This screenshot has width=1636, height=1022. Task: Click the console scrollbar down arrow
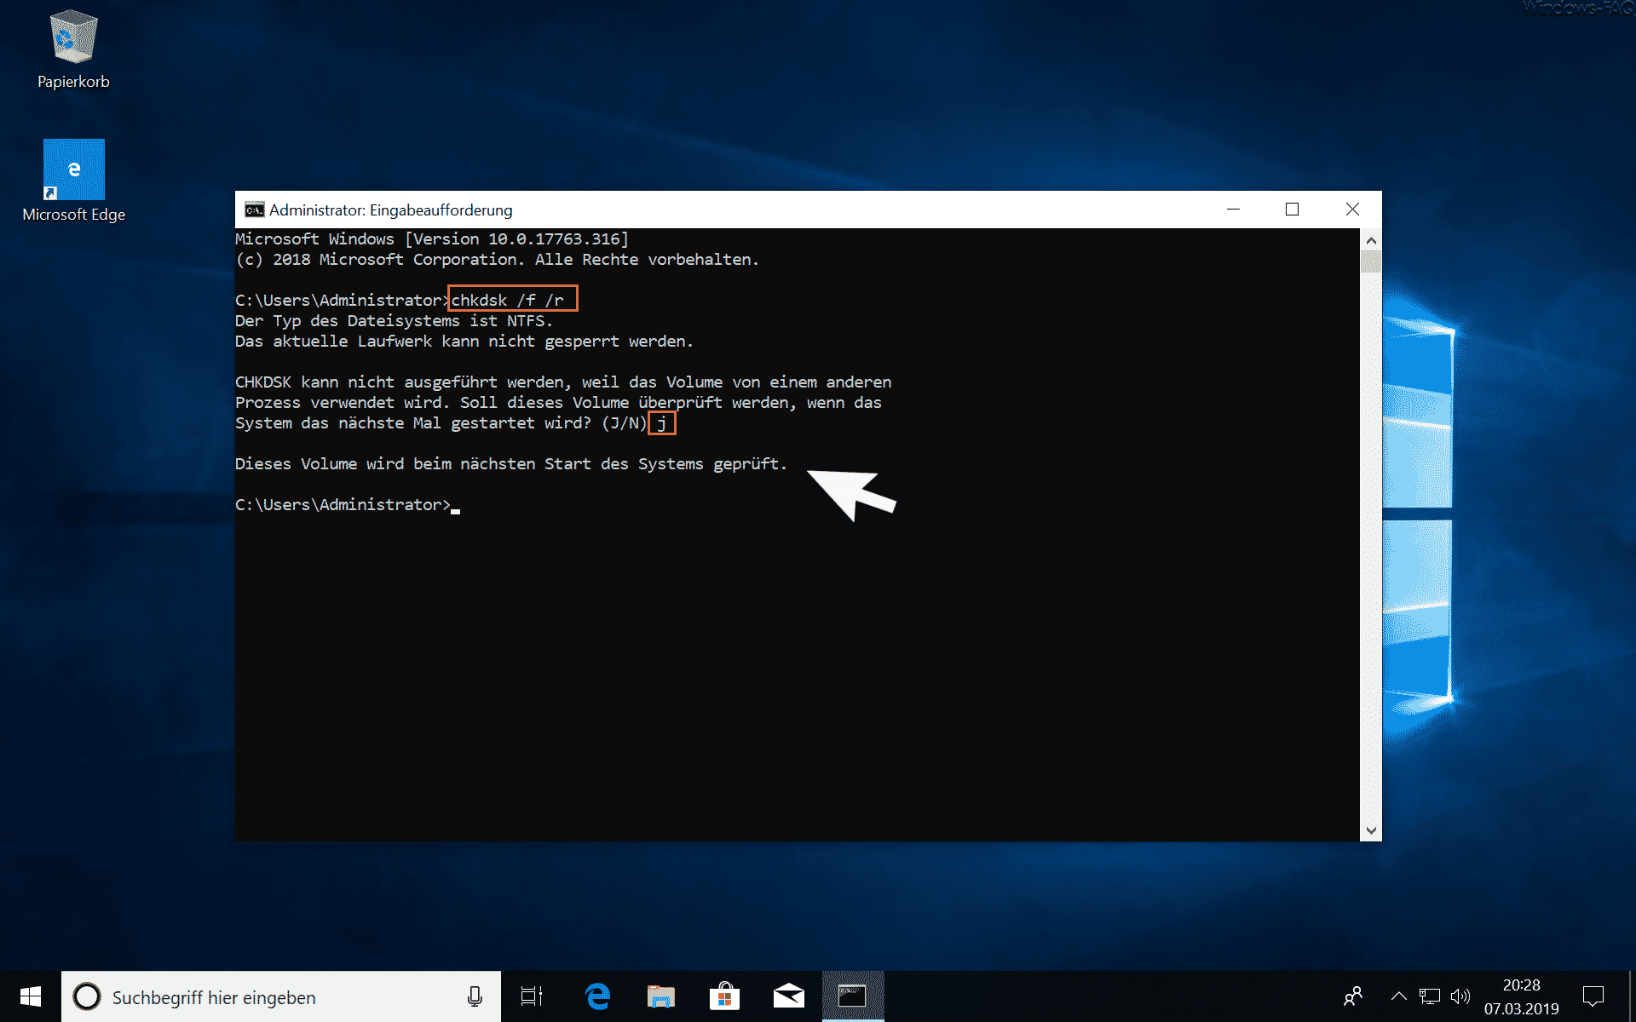point(1370,830)
